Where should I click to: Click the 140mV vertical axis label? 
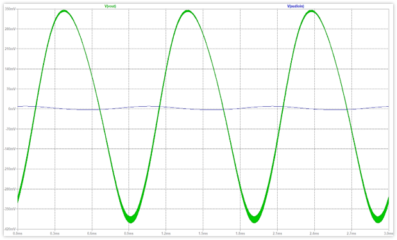coord(10,69)
